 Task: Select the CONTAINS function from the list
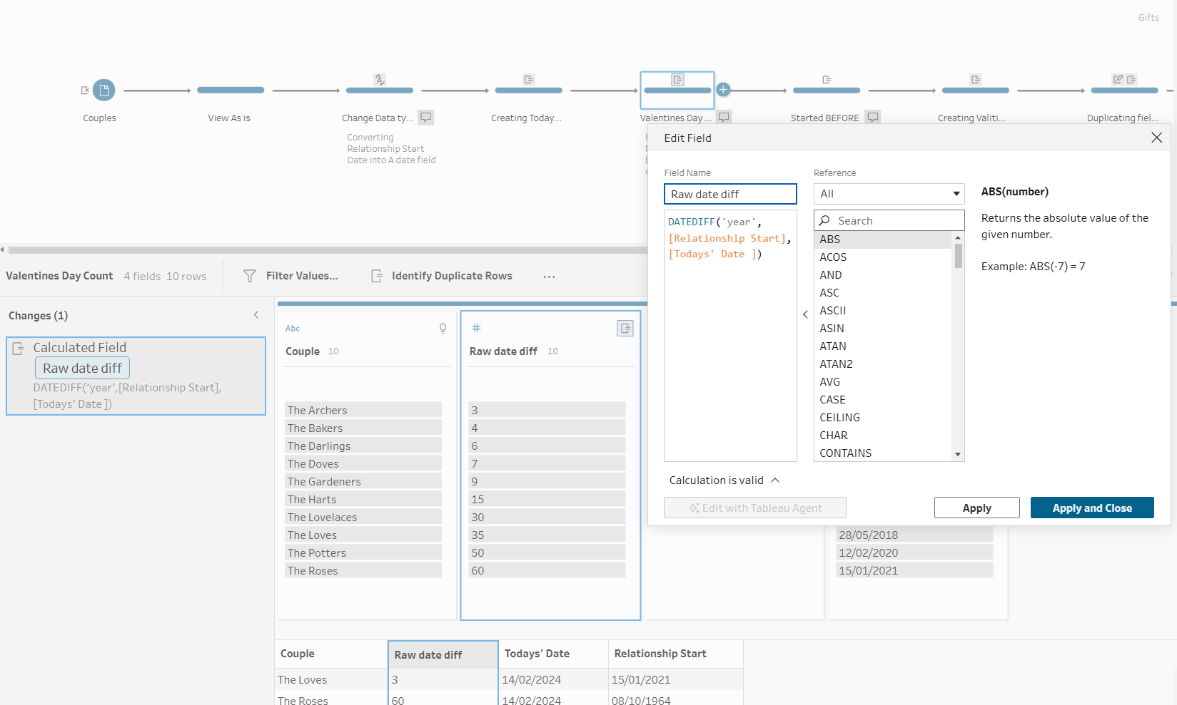pyautogui.click(x=845, y=453)
